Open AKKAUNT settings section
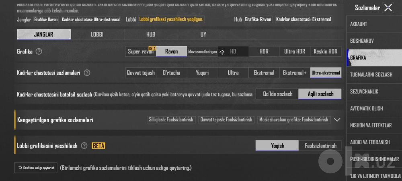The image size is (402, 181). pyautogui.click(x=374, y=24)
